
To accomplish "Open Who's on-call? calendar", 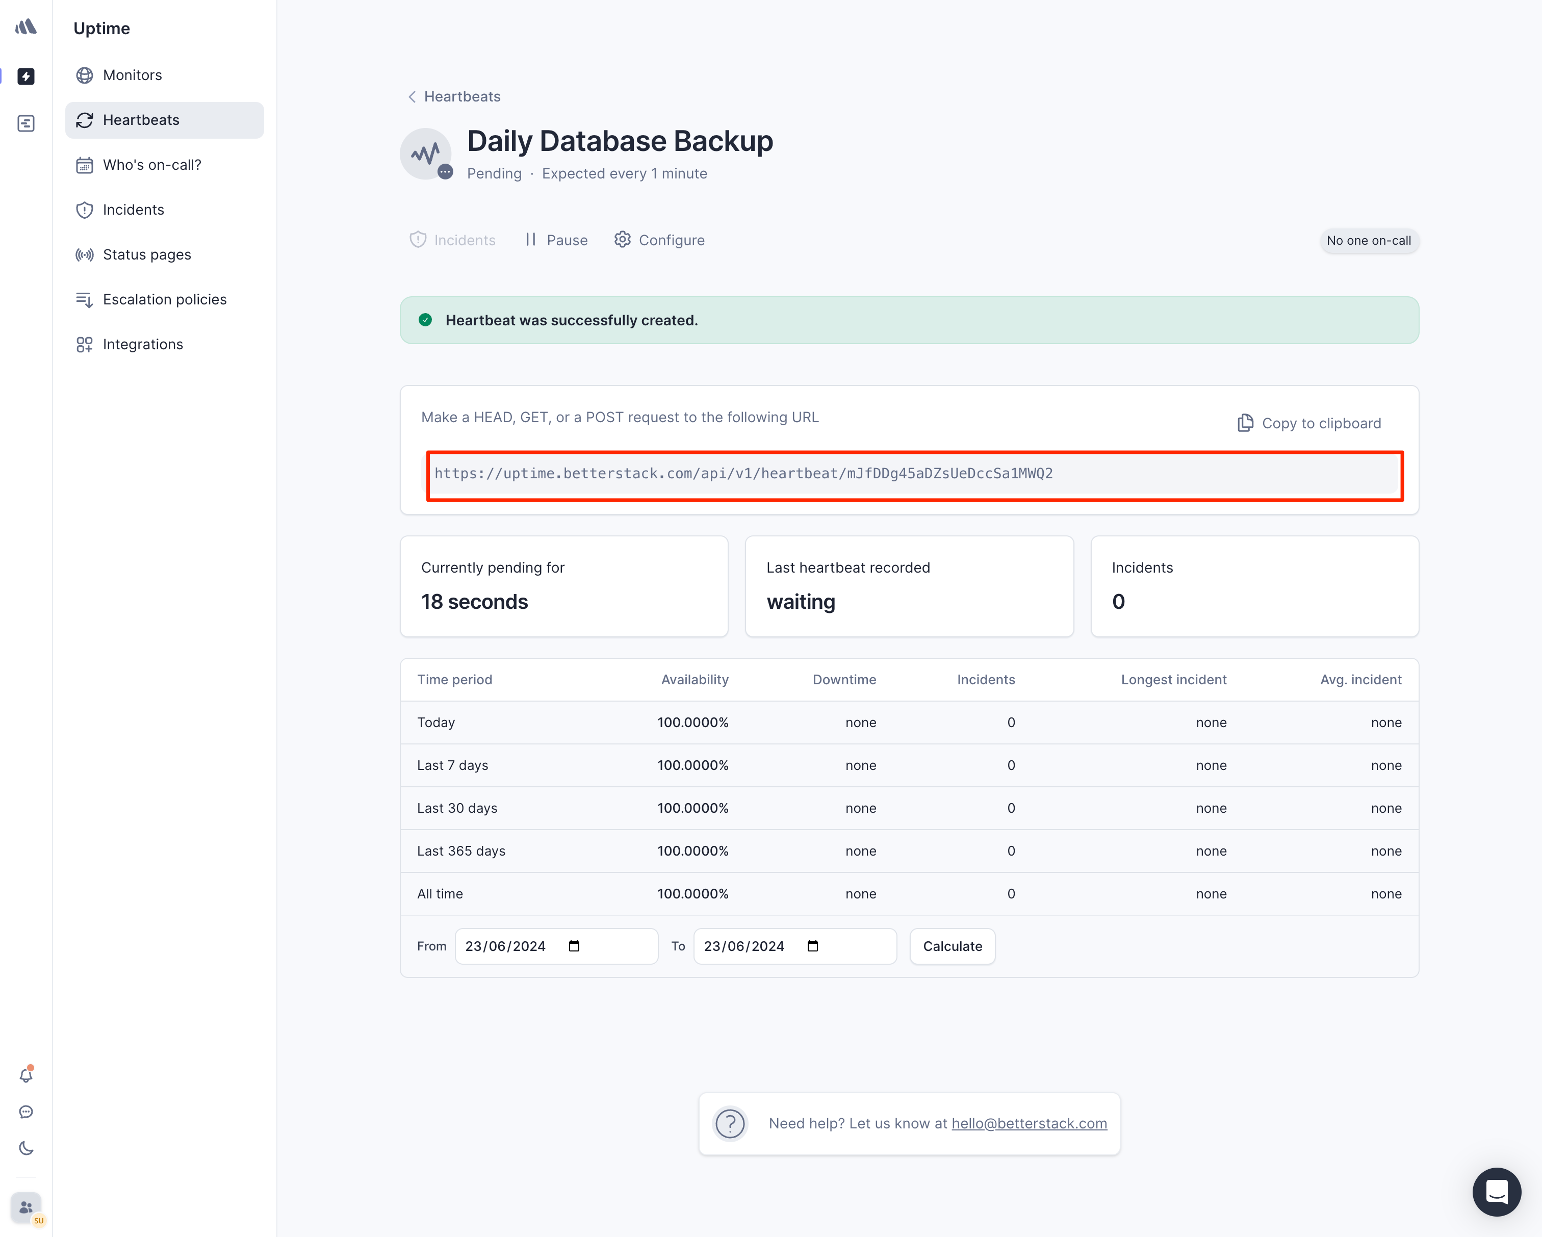I will click(x=165, y=165).
